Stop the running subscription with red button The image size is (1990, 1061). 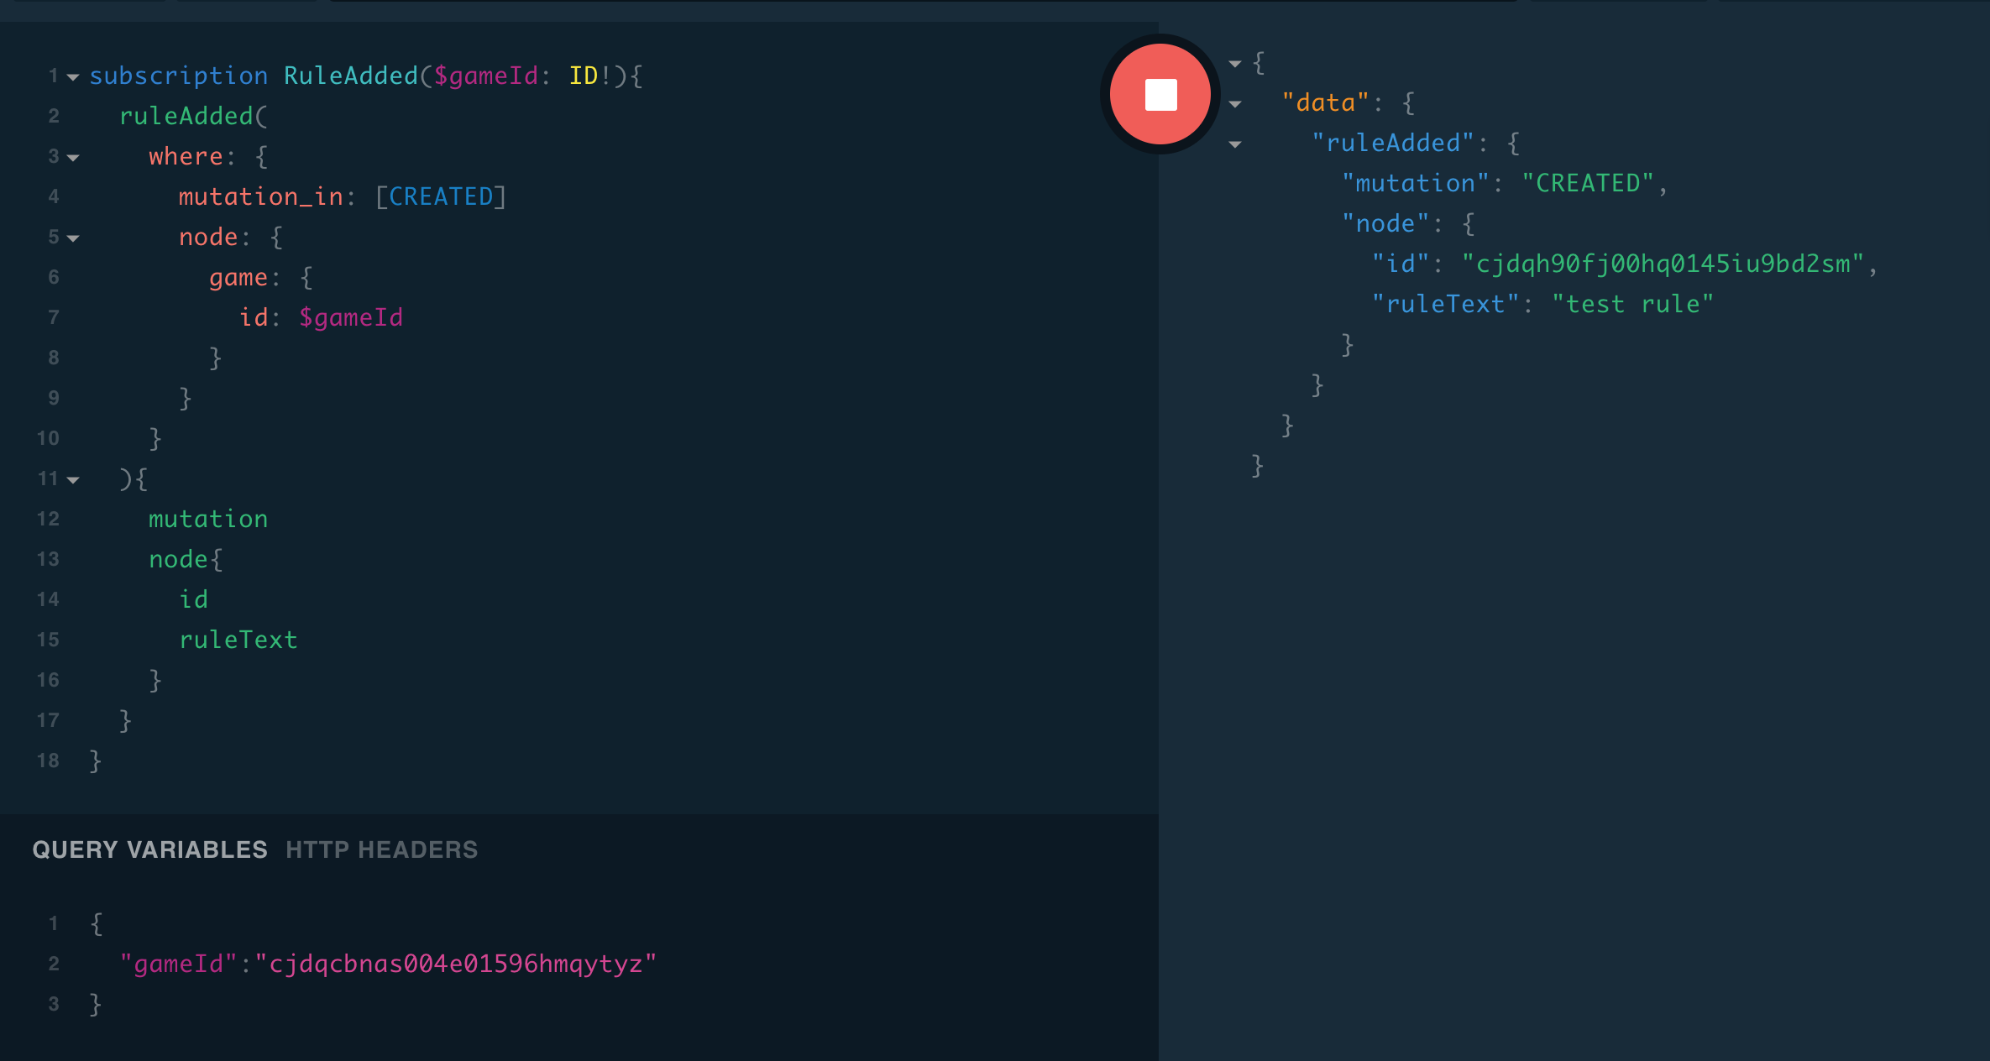[x=1160, y=94]
